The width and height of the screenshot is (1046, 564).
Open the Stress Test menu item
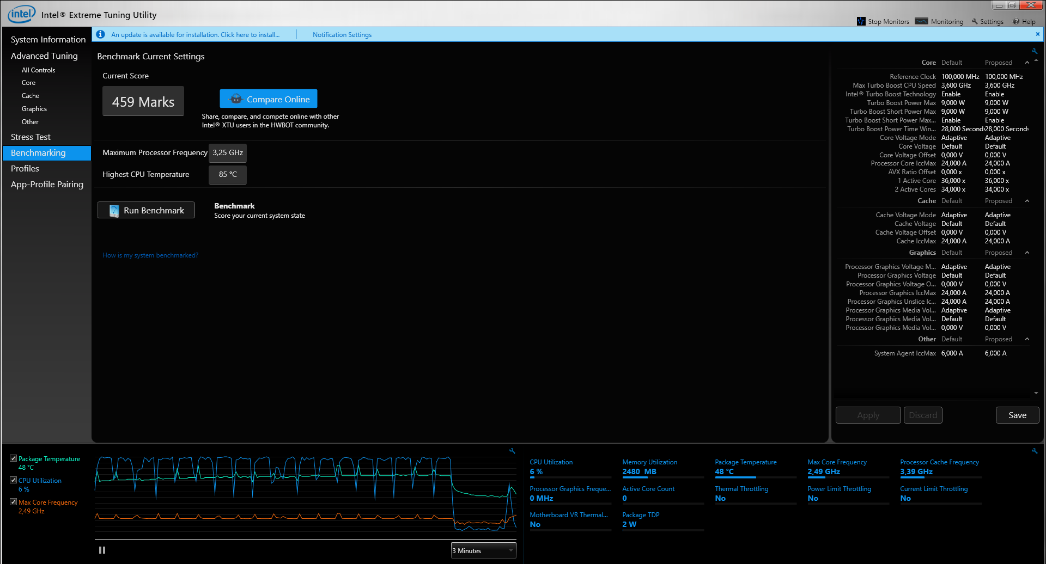[x=31, y=137]
